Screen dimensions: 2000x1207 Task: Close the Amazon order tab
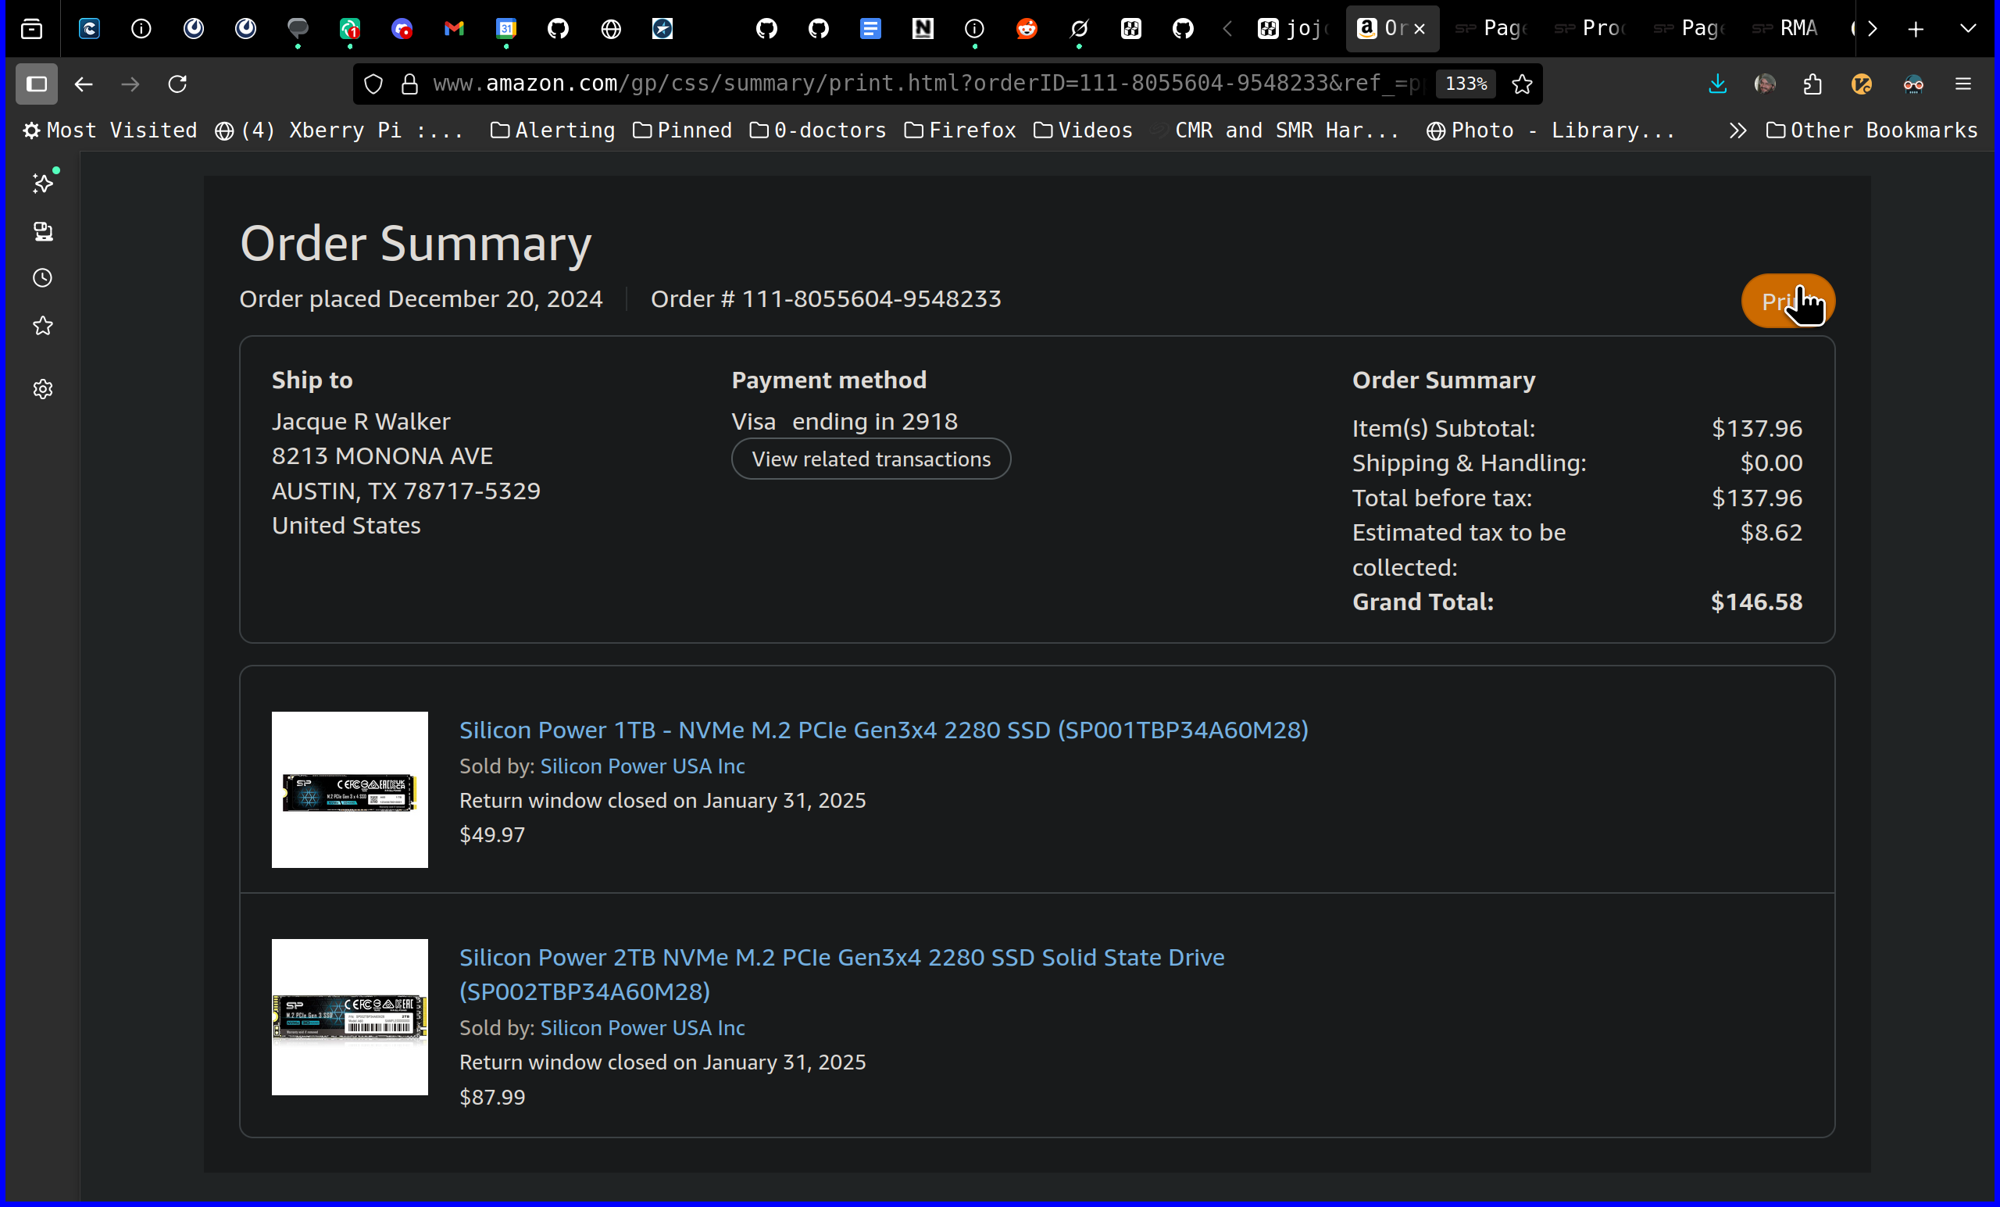[1420, 28]
